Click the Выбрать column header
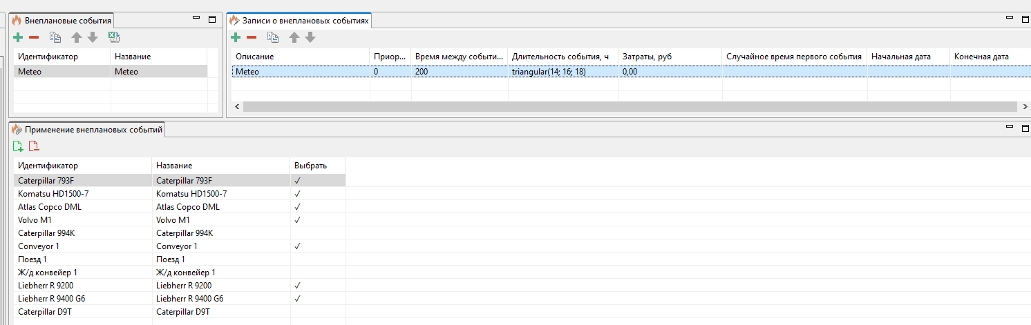This screenshot has width=1031, height=325. click(x=318, y=166)
